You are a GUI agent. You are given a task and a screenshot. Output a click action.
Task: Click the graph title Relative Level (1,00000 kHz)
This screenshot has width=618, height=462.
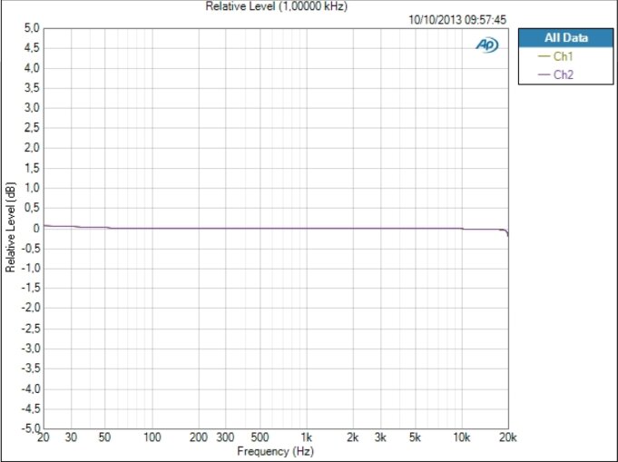coord(276,6)
